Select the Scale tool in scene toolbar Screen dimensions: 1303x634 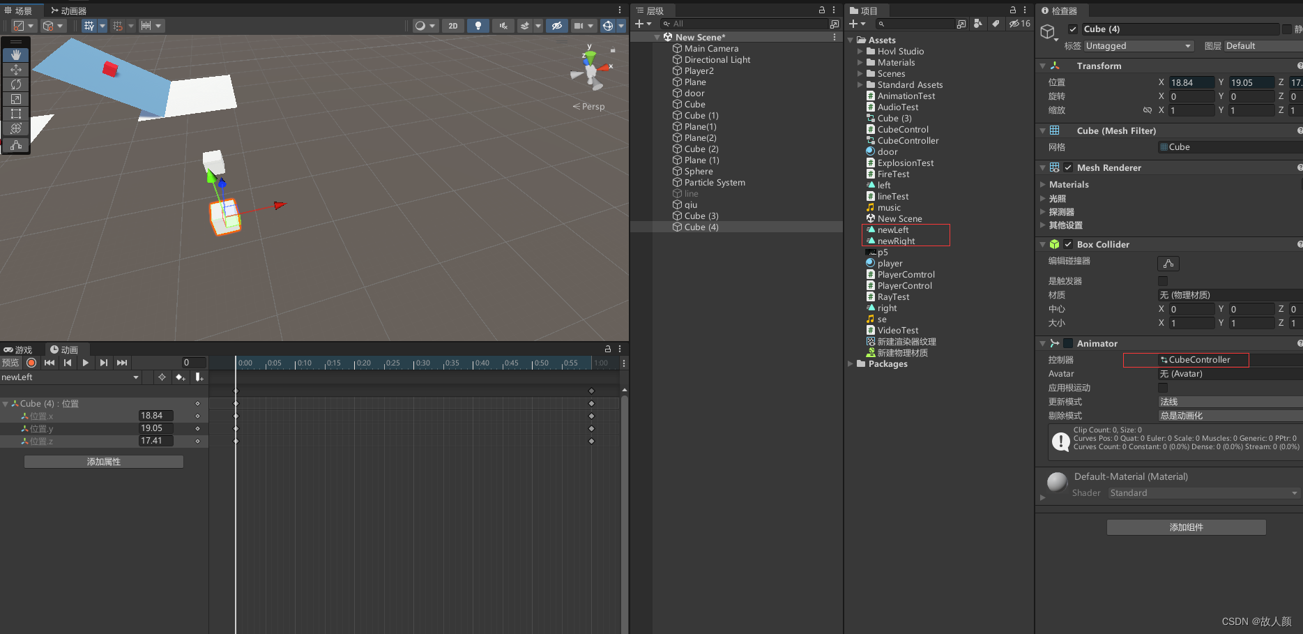(x=16, y=99)
